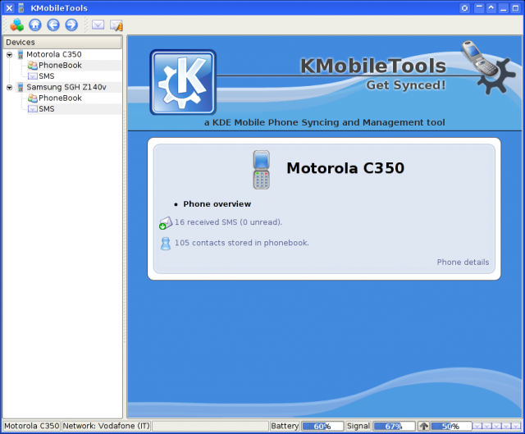Image resolution: width=525 pixels, height=434 pixels.
Task: Compose a new SMS via pencil-envelope icon
Action: coord(116,25)
